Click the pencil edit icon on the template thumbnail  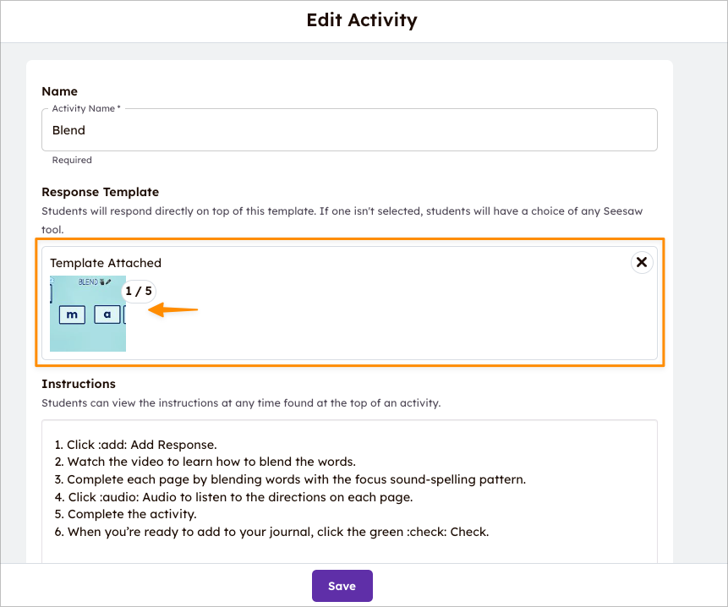(x=108, y=281)
